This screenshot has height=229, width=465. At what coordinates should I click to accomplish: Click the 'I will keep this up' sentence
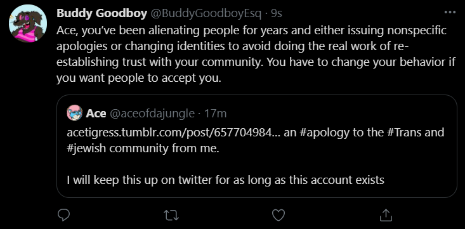226,180
